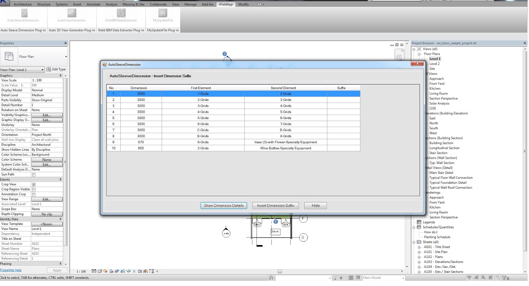This screenshot has height=286, width=529.
Task: Click the detail level icon on view control bar
Action: [x=94, y=271]
